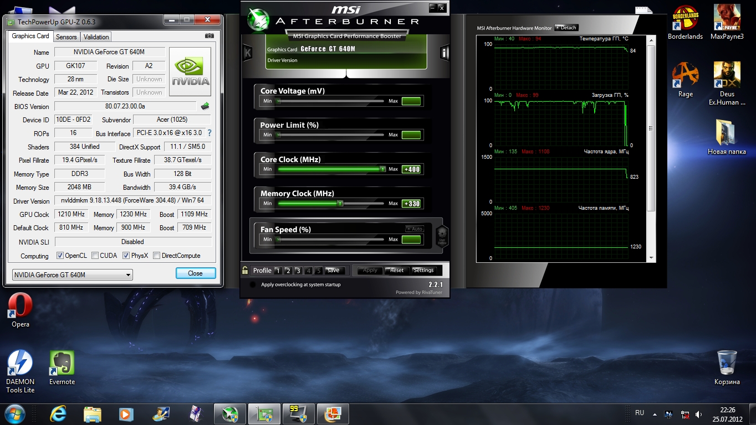
Task: Click the profile save button
Action: (x=335, y=271)
